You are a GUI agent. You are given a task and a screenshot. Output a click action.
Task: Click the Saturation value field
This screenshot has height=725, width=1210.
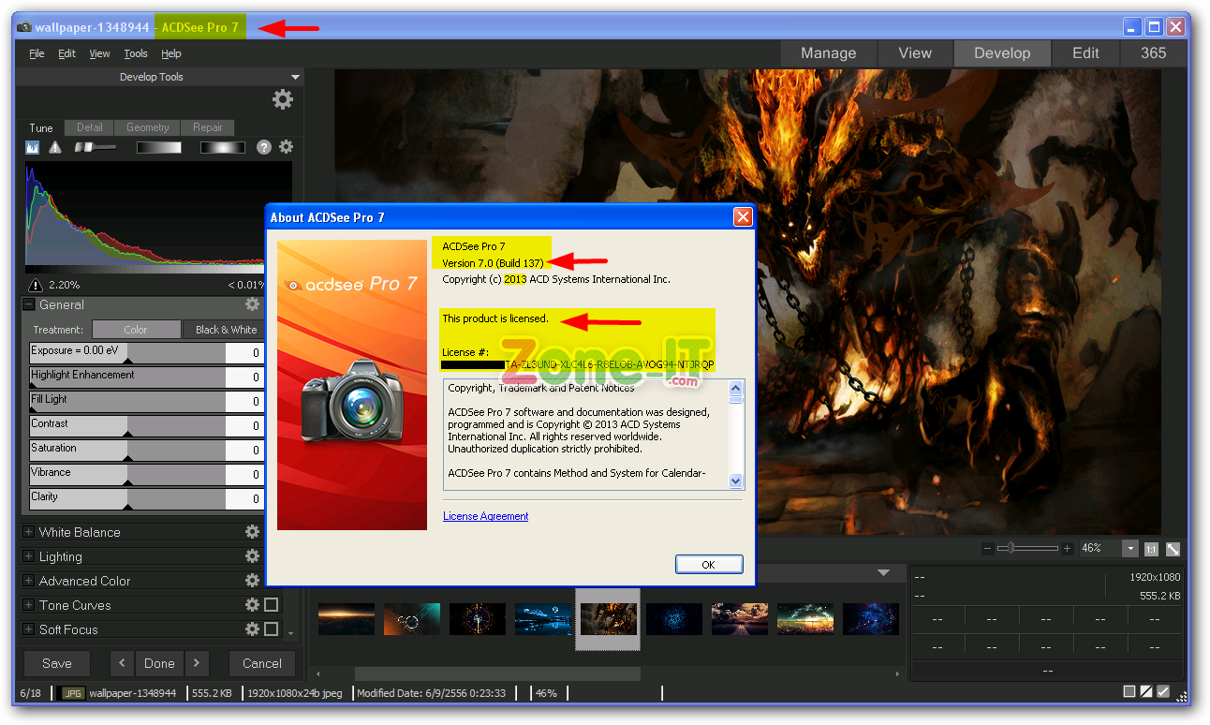coord(244,451)
